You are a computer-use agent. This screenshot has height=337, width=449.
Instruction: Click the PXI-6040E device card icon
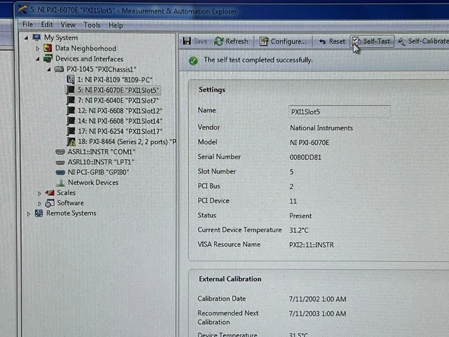tap(71, 100)
